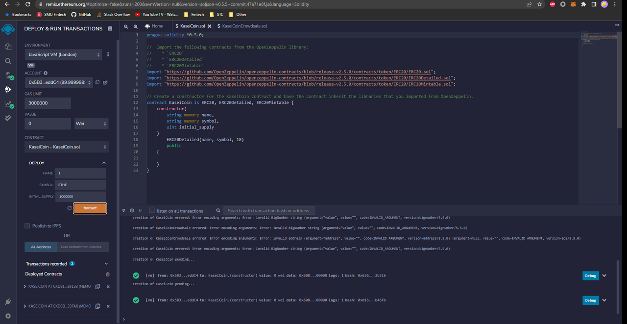Copy the account address to clipboard
627x324 pixels.
click(97, 82)
